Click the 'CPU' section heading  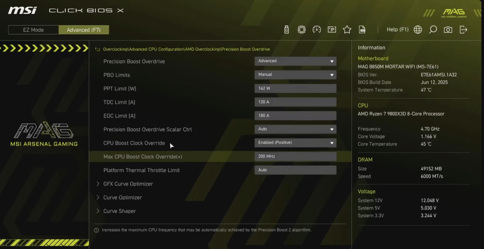(x=363, y=106)
